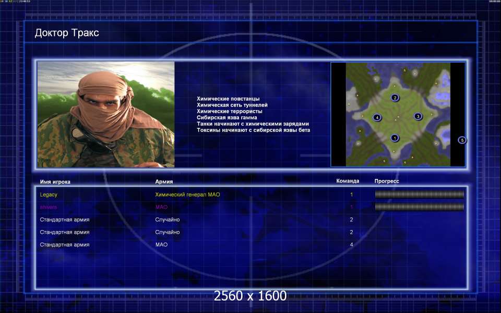Click start position marker 3 on the map
Viewport: 501px width, 313px height.
coord(418,116)
